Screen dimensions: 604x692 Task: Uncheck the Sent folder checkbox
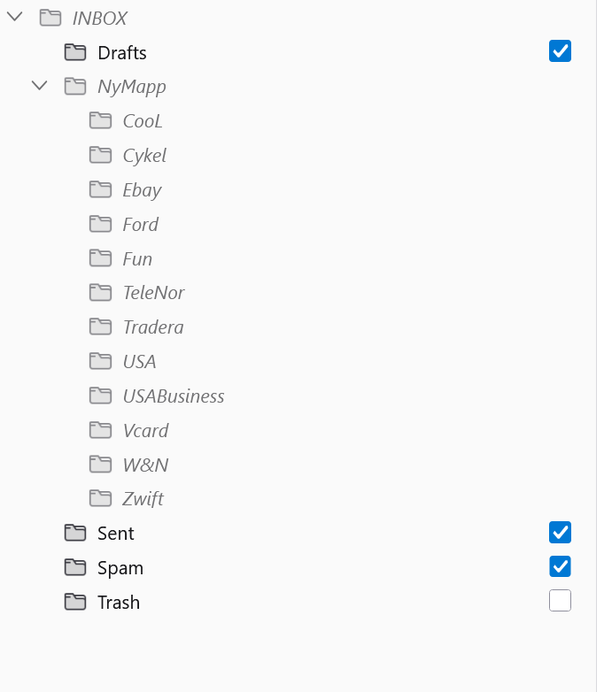(560, 532)
